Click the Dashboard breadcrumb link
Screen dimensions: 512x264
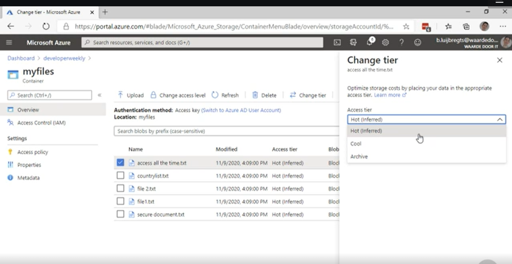click(x=21, y=58)
